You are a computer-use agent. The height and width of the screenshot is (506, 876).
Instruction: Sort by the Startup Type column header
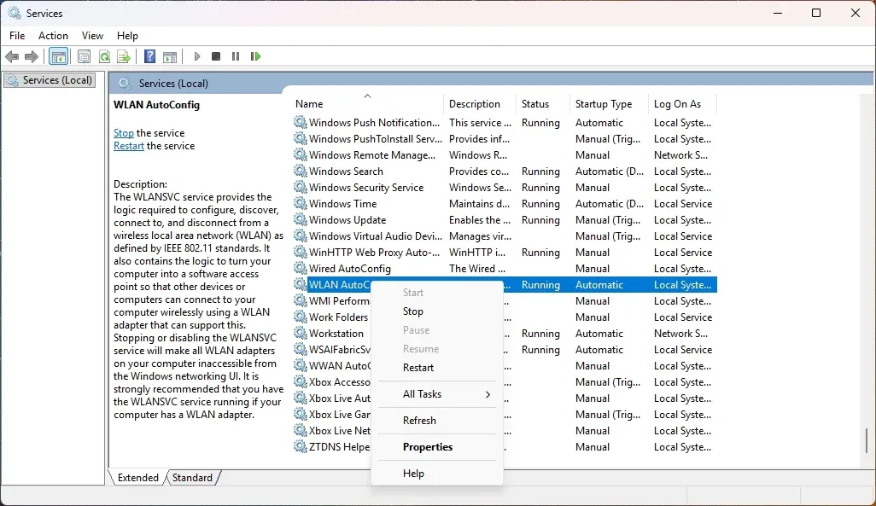pos(610,104)
